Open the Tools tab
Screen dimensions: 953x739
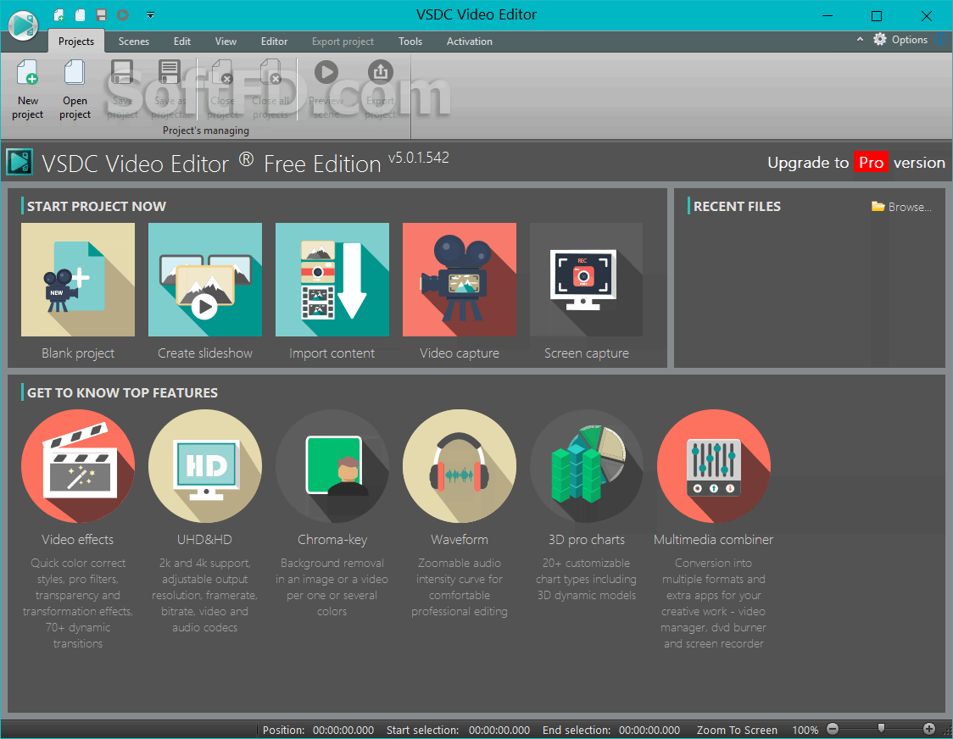coord(410,42)
